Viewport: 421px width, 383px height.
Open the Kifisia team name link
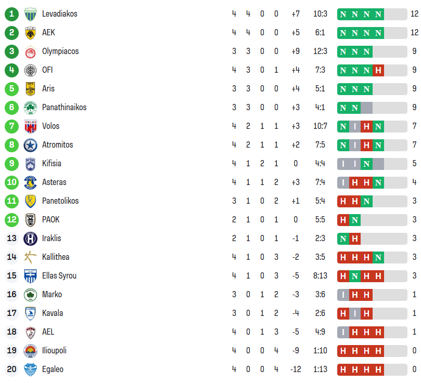(52, 164)
